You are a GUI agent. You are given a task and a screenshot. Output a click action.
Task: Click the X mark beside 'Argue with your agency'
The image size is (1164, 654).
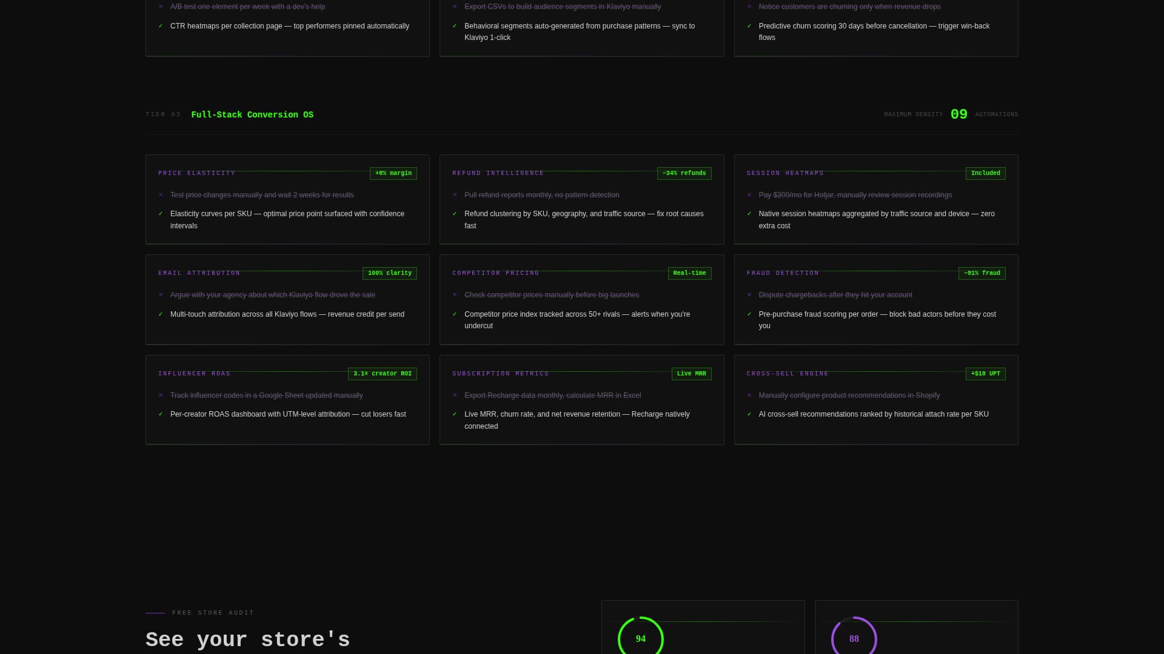pyautogui.click(x=161, y=295)
